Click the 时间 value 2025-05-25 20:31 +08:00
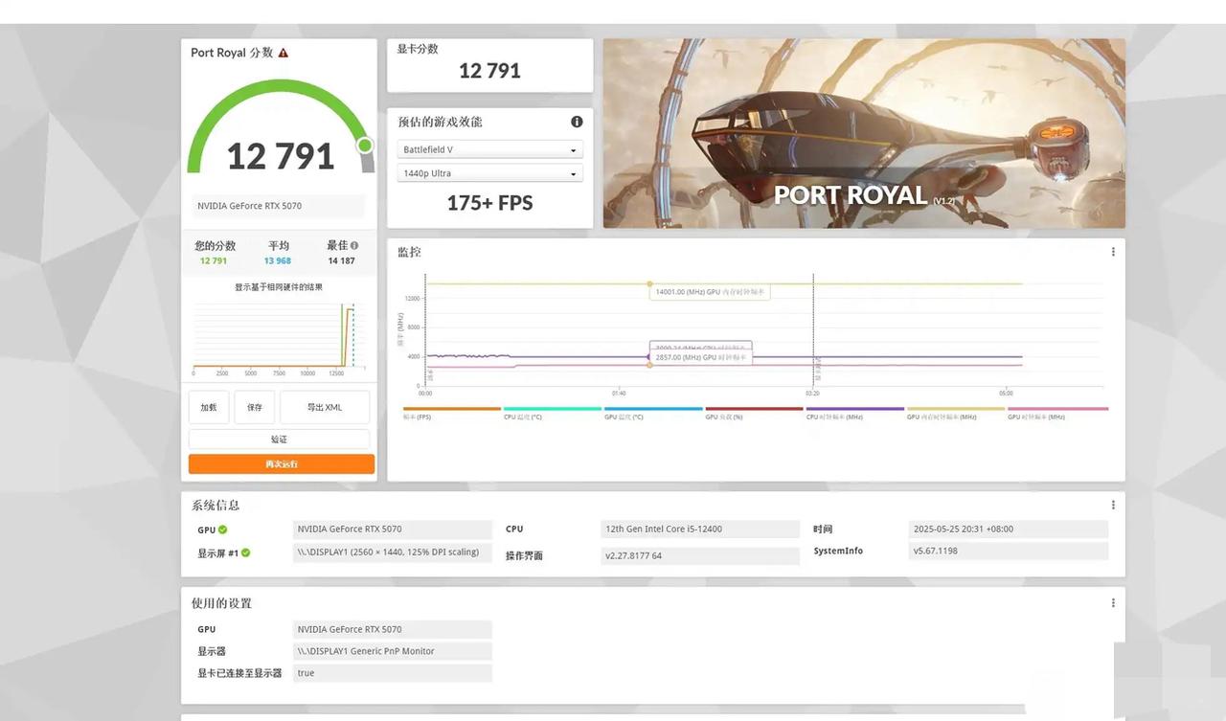The width and height of the screenshot is (1226, 721). [1009, 529]
